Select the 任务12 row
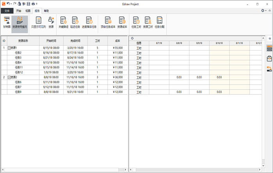 click(x=19, y=72)
